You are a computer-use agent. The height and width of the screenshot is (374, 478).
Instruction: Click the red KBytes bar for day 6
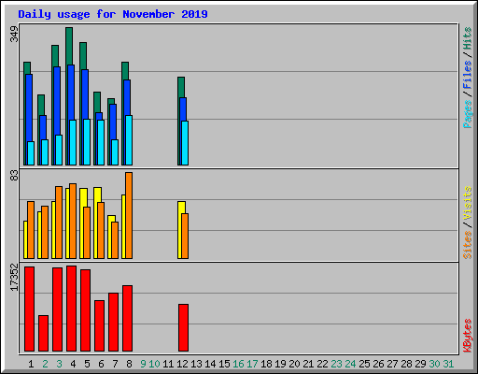tap(99, 325)
